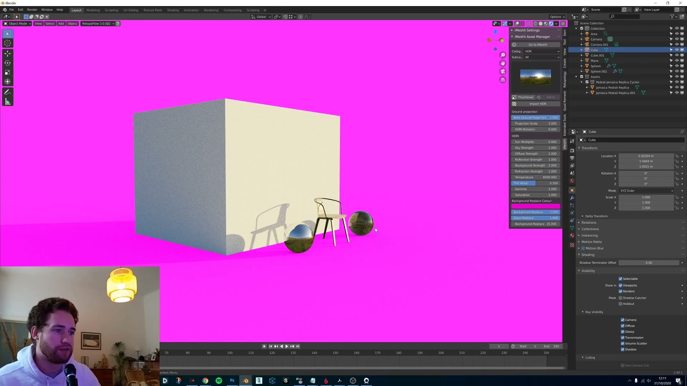Switch to the Sculpting workspace tab
687x386 pixels.
pos(111,10)
